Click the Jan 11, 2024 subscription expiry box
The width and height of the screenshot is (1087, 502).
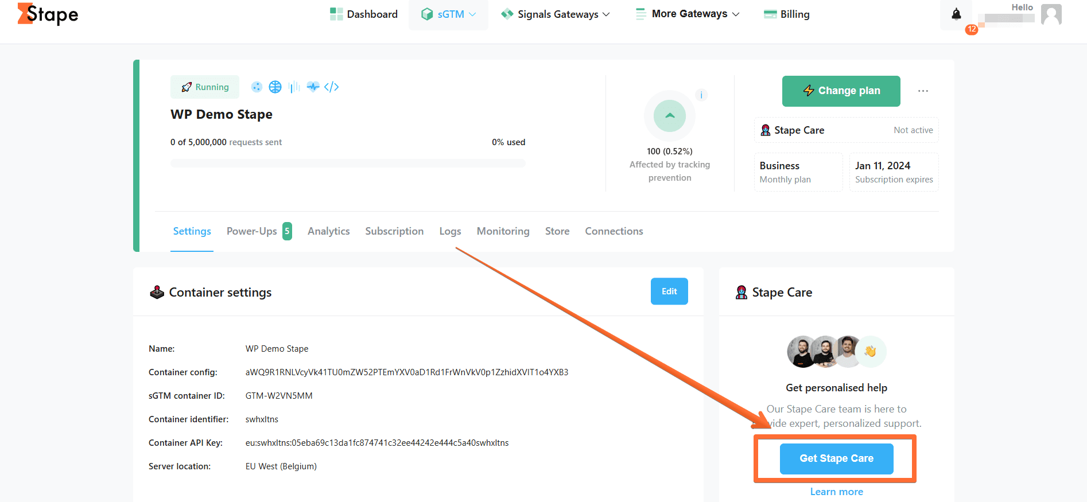click(x=894, y=172)
